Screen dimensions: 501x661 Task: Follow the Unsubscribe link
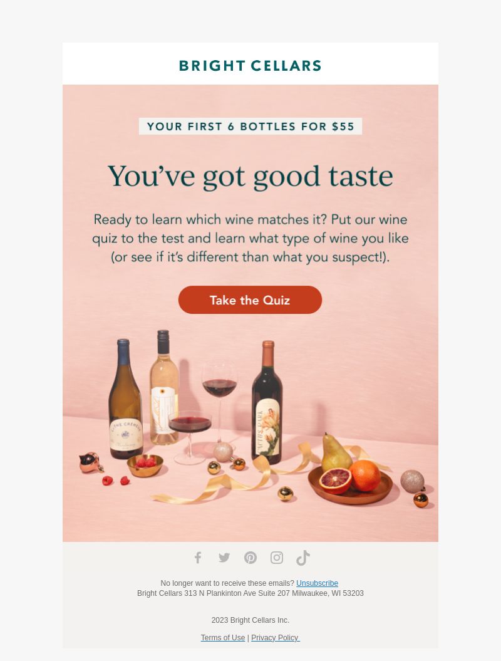pos(317,583)
